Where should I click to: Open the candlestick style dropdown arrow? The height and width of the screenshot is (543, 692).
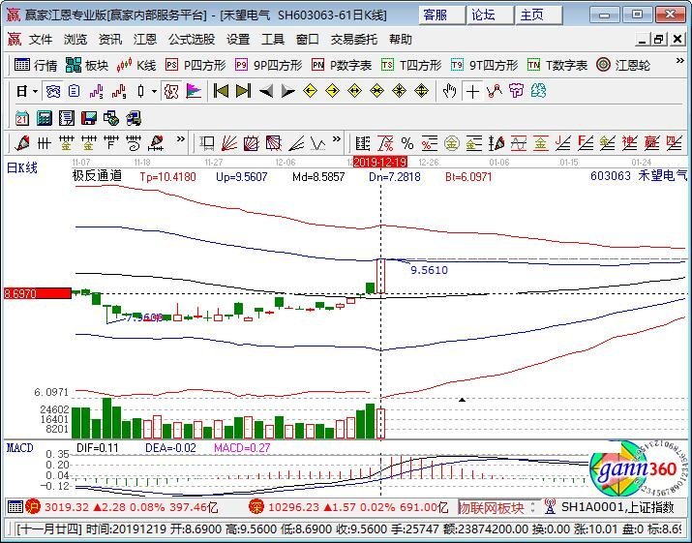[154, 92]
